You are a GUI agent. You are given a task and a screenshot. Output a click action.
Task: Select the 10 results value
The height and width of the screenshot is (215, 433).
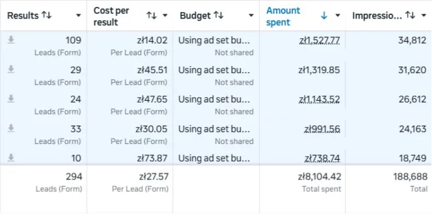(x=76, y=158)
